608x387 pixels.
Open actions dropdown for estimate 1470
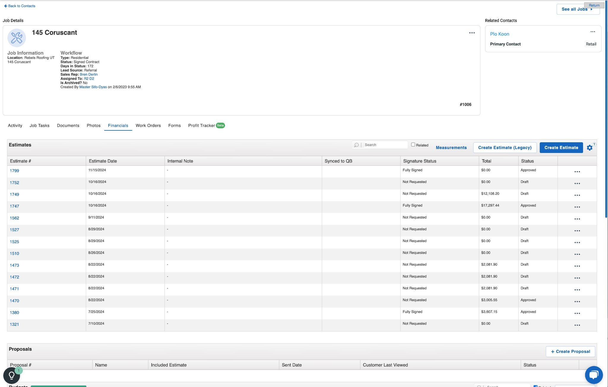pos(577,301)
